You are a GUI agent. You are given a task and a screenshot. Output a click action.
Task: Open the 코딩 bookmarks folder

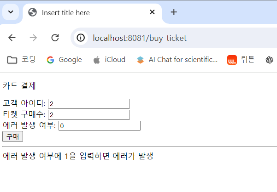pyautogui.click(x=21, y=60)
